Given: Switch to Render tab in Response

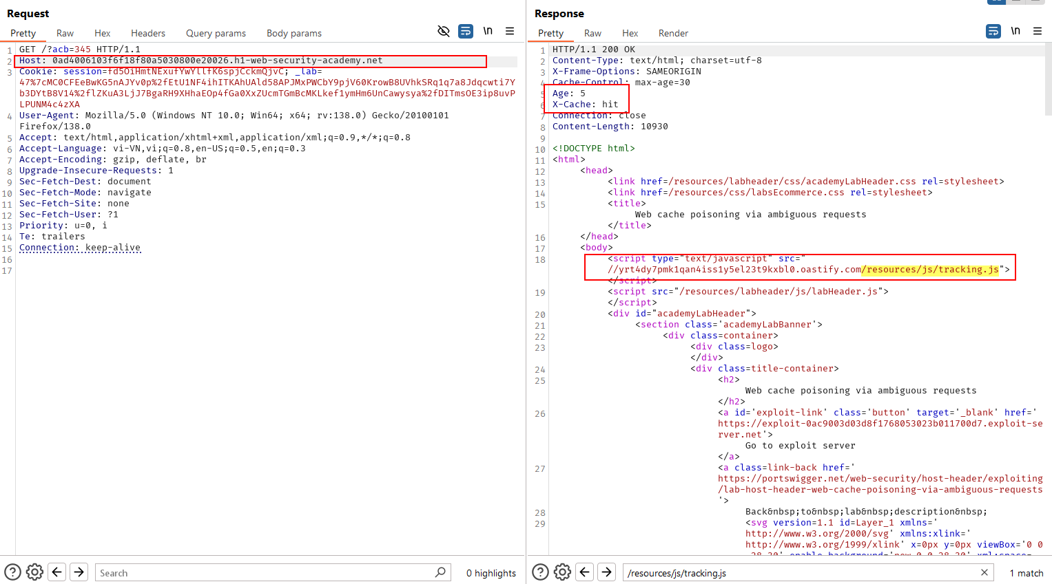Looking at the screenshot, I should tap(673, 33).
